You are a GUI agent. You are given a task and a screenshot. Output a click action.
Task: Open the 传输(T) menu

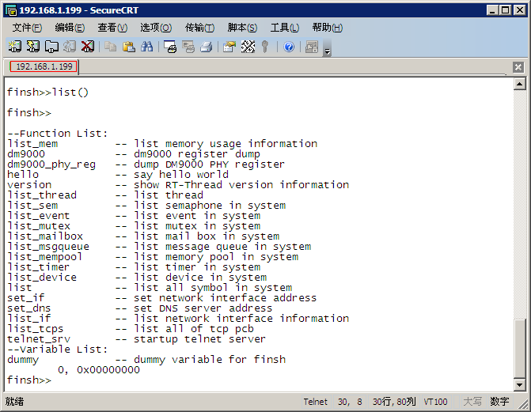199,28
